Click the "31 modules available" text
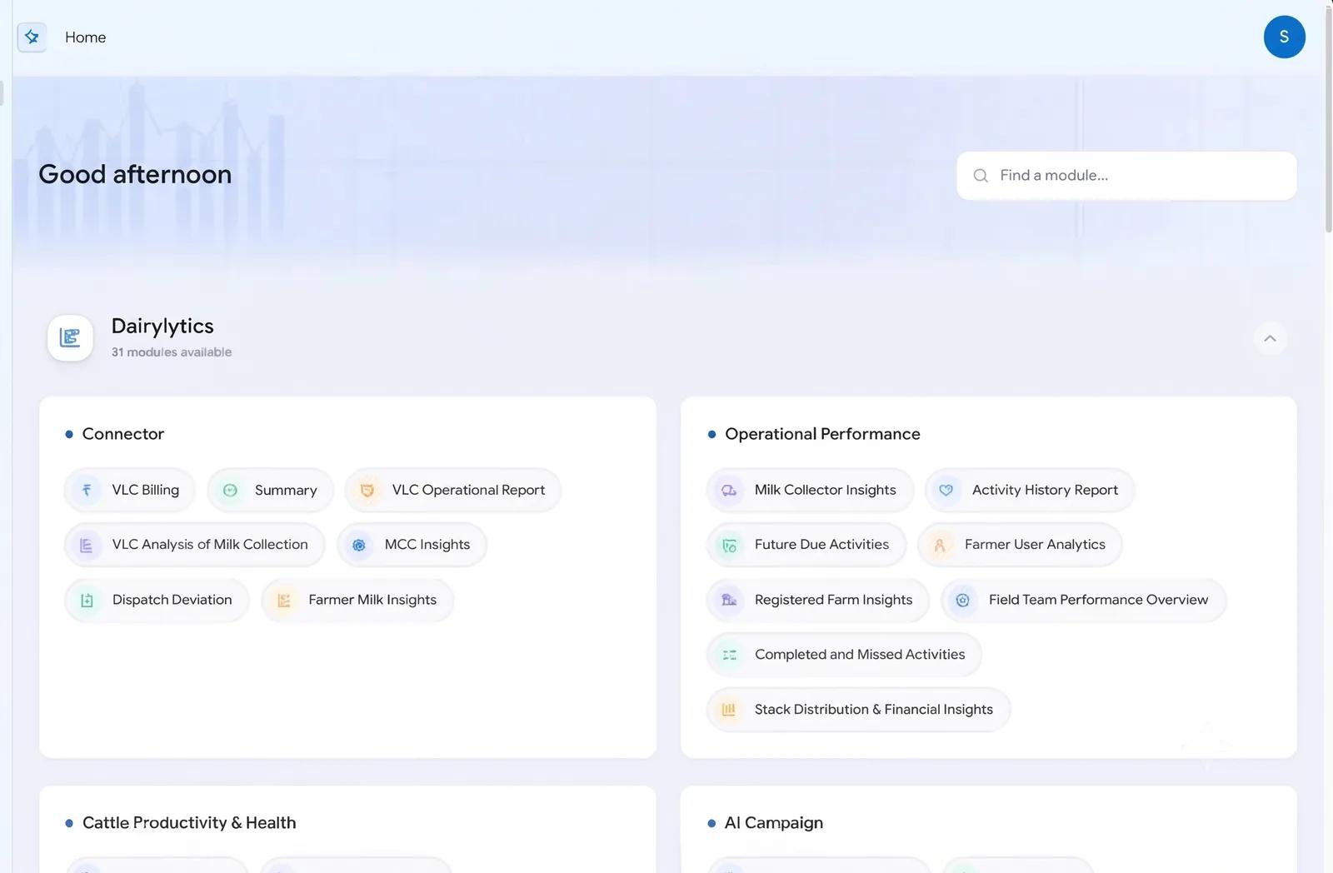This screenshot has height=873, width=1333. (172, 352)
